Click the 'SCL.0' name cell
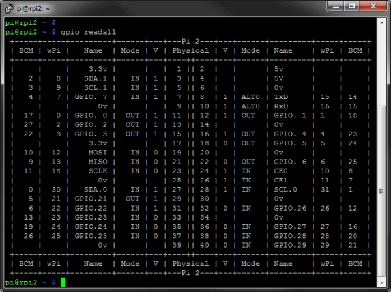The image size is (391, 292). (x=285, y=190)
